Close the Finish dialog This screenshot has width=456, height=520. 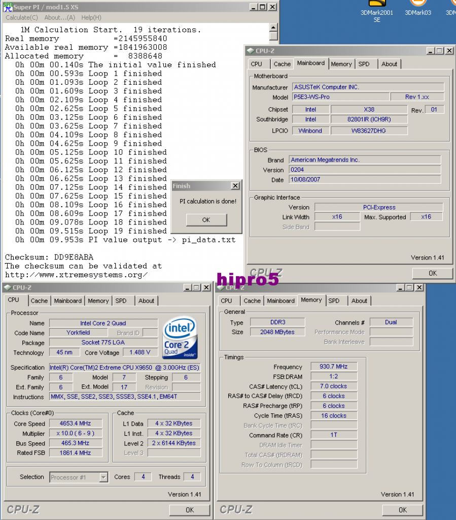coord(235,186)
